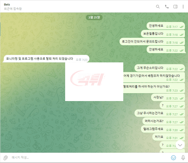
Task: Select the incoming 모니터링 및 프로그램 사용 message
Action: point(46,59)
